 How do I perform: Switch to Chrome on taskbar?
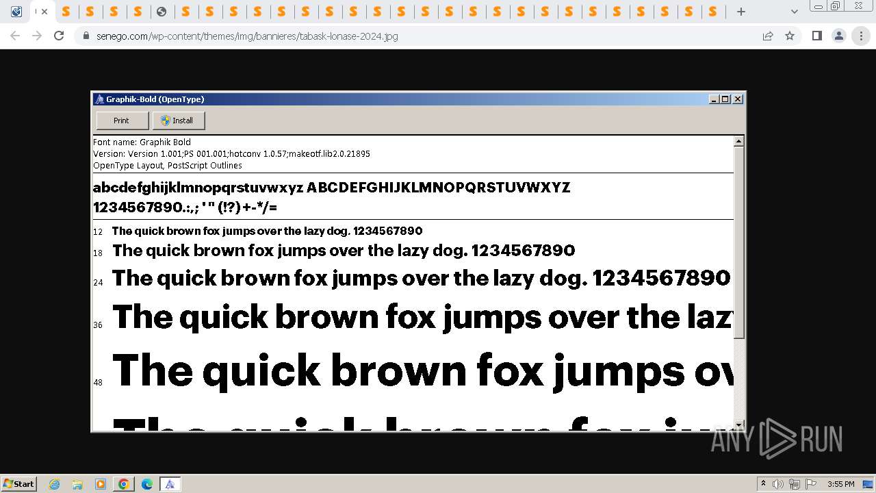coord(124,484)
